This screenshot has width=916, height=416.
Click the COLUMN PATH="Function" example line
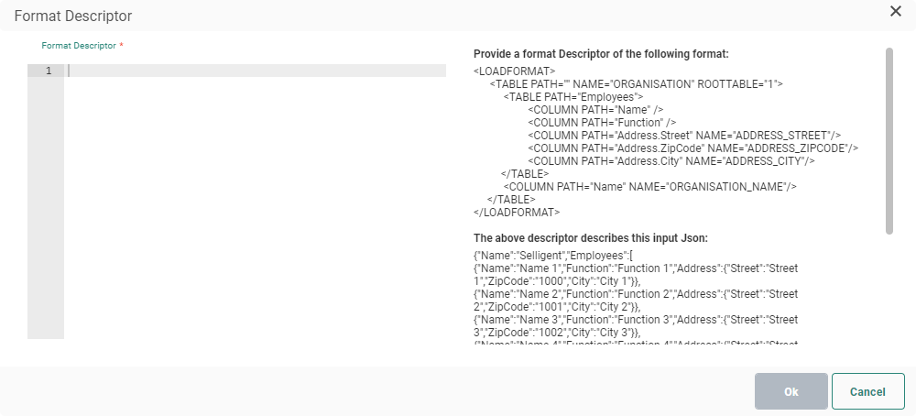point(602,122)
